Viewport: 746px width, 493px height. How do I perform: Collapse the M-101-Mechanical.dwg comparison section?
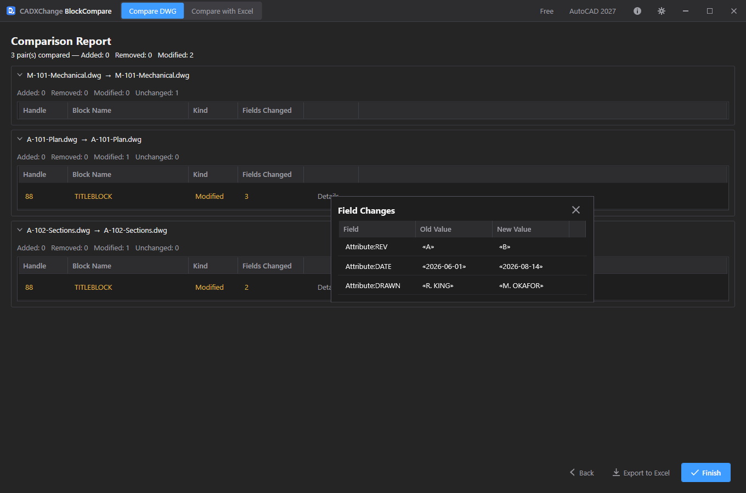[x=20, y=75]
